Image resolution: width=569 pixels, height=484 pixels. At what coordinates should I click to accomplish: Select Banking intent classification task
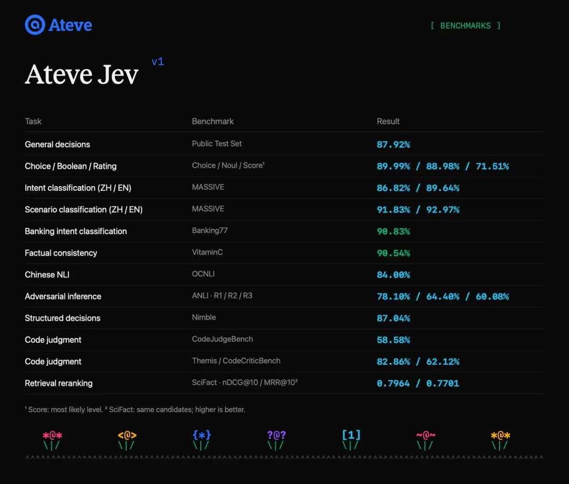[x=76, y=231]
